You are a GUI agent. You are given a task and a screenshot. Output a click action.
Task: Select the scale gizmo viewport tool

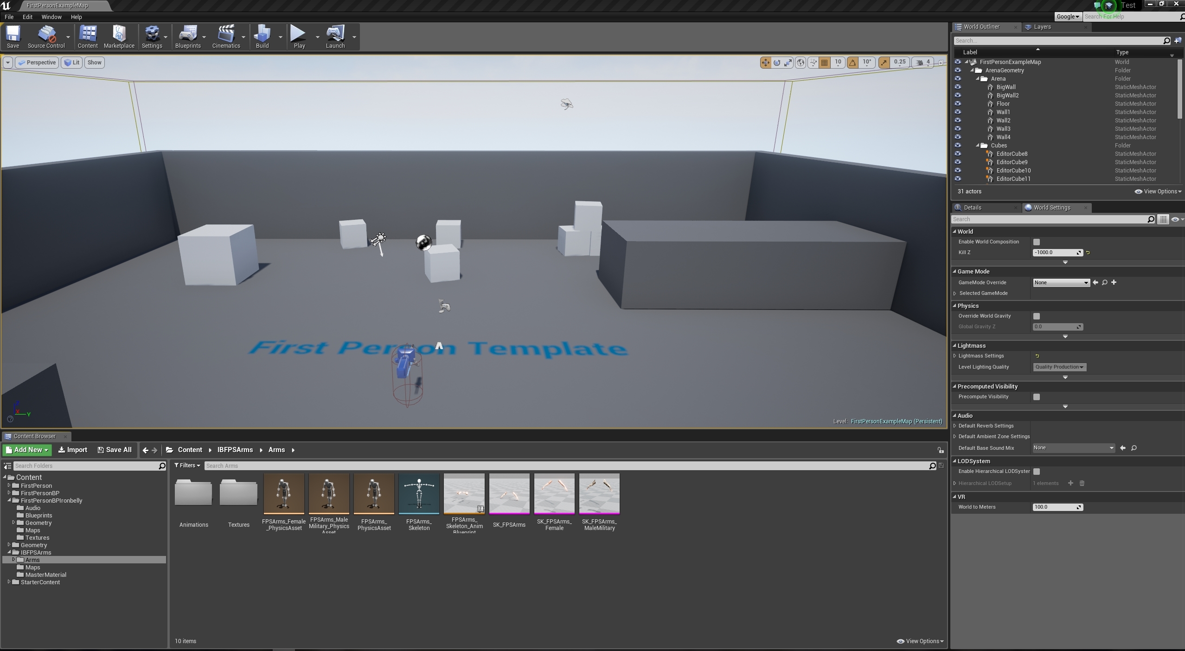pyautogui.click(x=788, y=62)
